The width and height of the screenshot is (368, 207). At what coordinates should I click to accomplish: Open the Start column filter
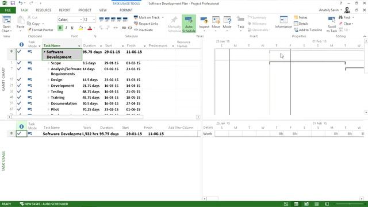[x=122, y=46]
